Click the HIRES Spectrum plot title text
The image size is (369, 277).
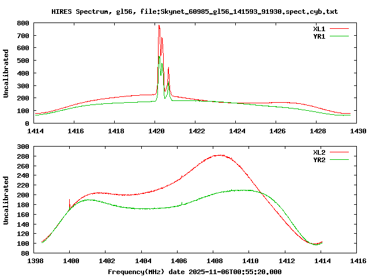click(x=195, y=12)
